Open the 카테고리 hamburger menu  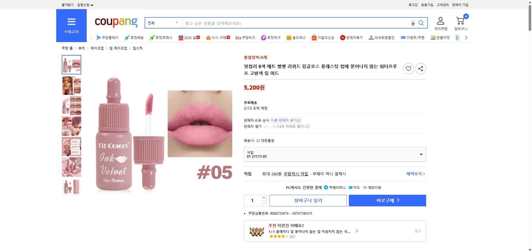[71, 22]
